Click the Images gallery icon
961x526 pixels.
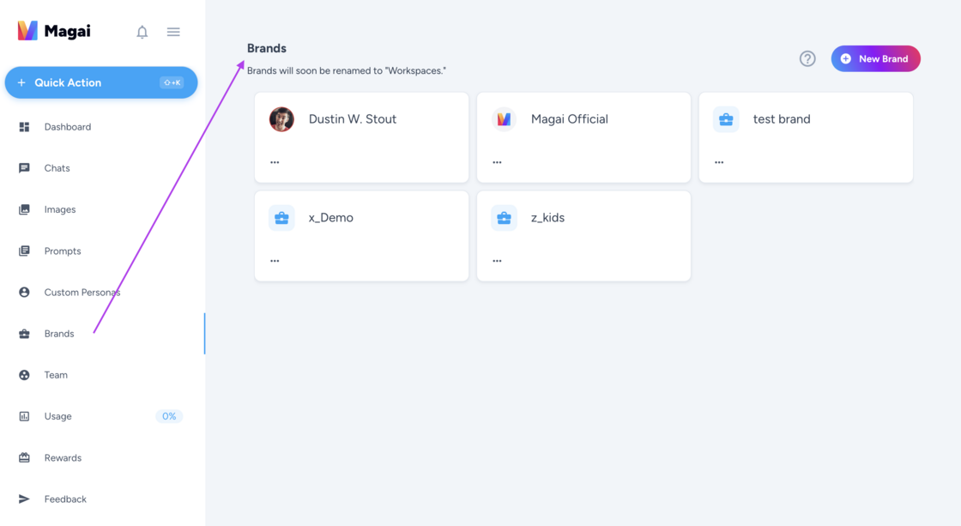tap(24, 209)
